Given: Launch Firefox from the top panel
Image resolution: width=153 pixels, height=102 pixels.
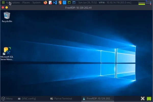Looking at the screenshot, I should (x=45, y=3).
